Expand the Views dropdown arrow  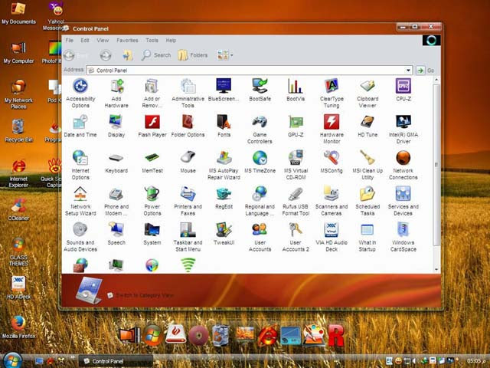pyautogui.click(x=231, y=55)
